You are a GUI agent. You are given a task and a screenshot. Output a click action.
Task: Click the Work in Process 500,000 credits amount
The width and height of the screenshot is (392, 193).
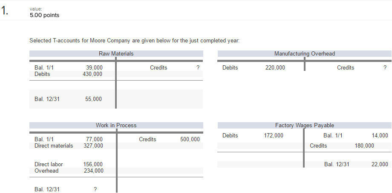click(190, 140)
